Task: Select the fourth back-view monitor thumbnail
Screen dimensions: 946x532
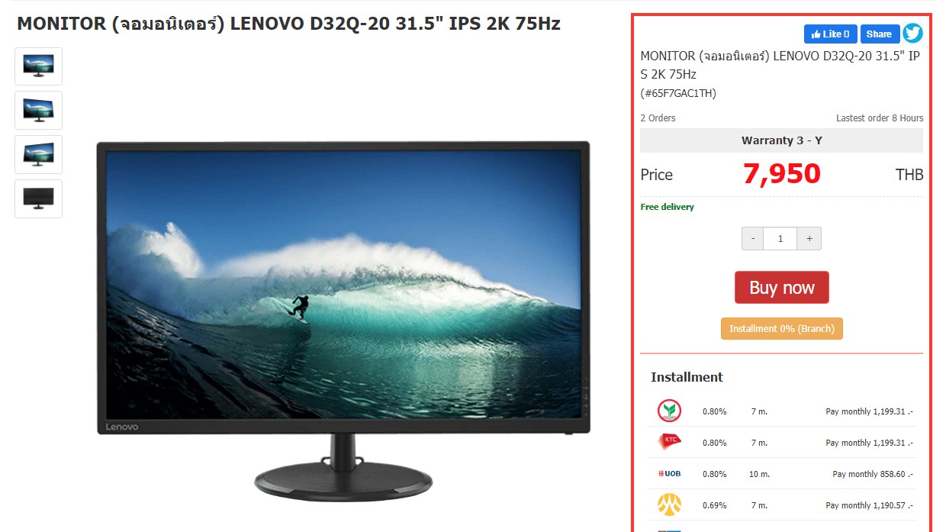Action: pos(38,199)
